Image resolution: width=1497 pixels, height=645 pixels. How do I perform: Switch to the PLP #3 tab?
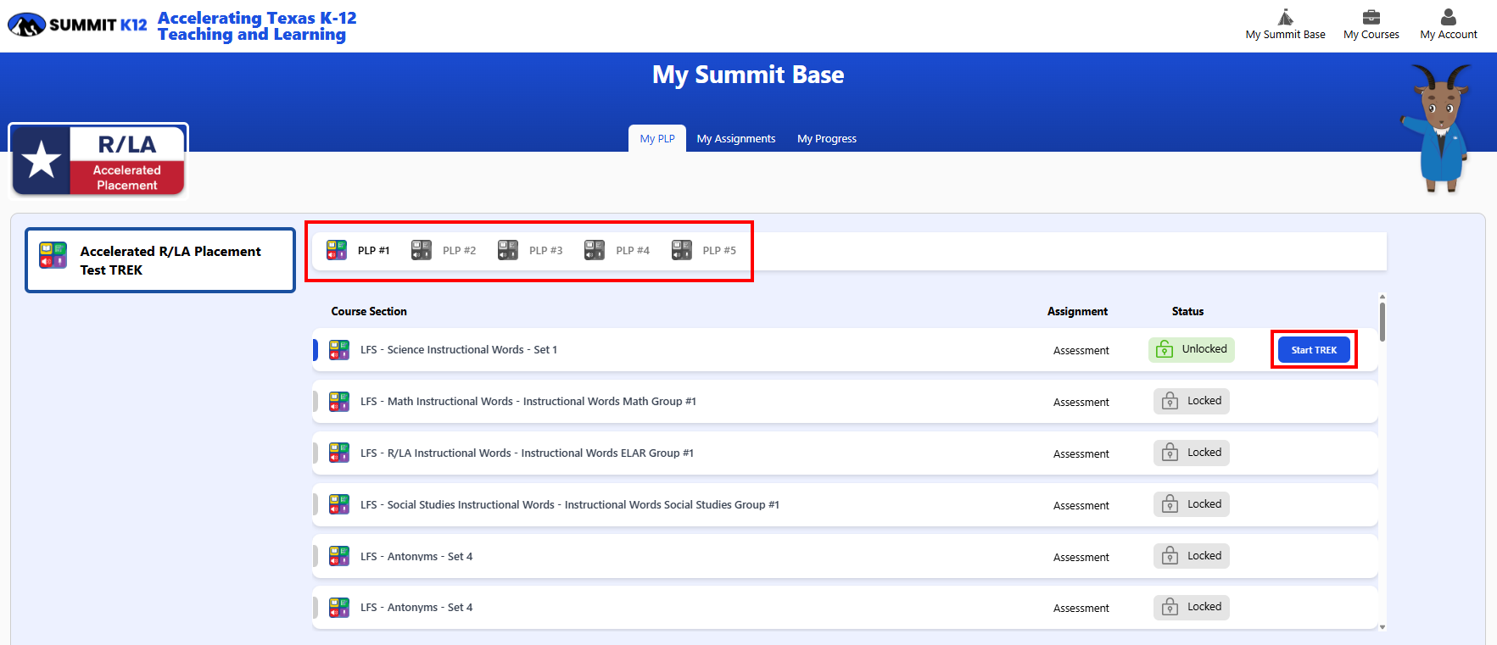coord(530,250)
